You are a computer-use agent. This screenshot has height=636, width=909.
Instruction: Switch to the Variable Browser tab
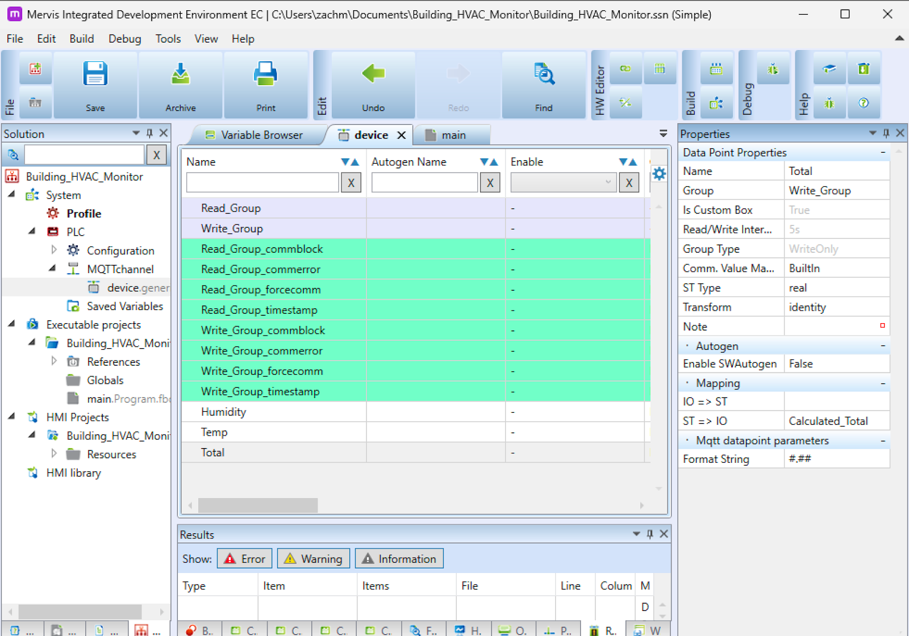point(256,135)
